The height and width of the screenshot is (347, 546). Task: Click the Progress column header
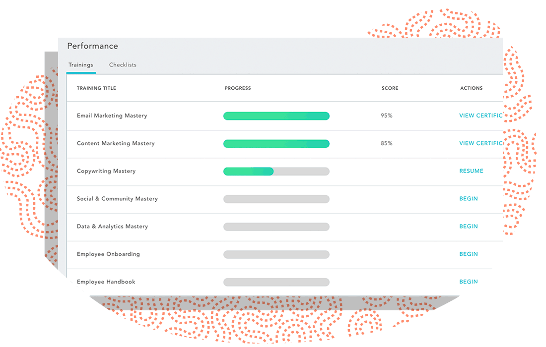click(x=238, y=88)
